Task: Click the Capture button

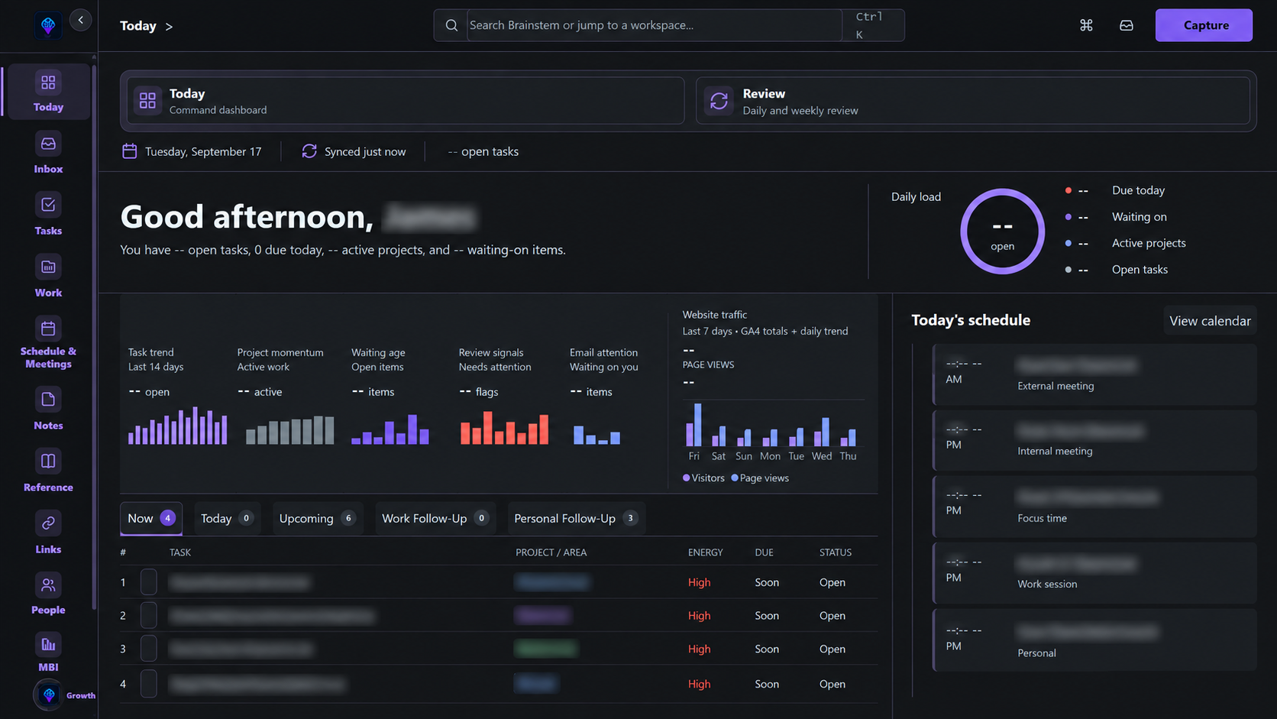Action: [1204, 25]
